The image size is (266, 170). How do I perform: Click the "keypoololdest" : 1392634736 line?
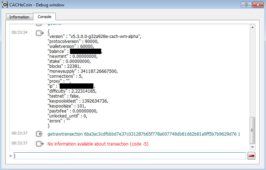(78, 101)
